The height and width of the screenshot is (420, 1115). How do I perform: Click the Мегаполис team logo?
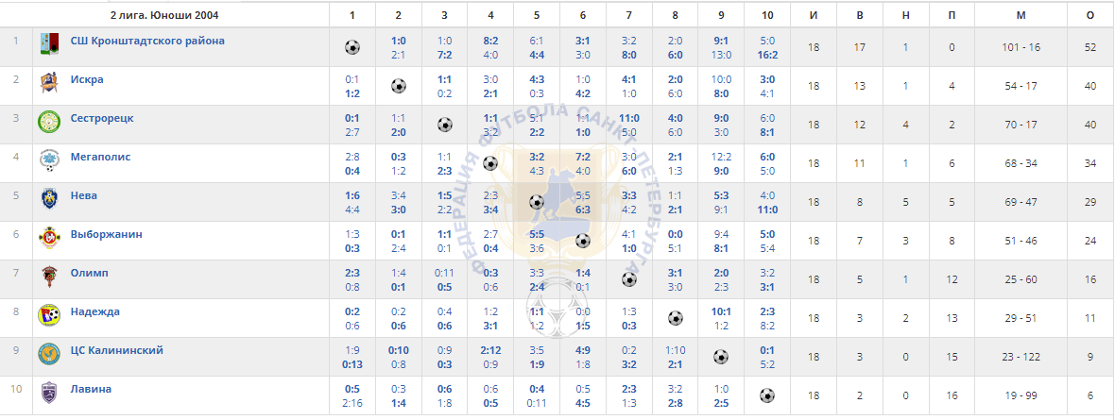[x=48, y=160]
